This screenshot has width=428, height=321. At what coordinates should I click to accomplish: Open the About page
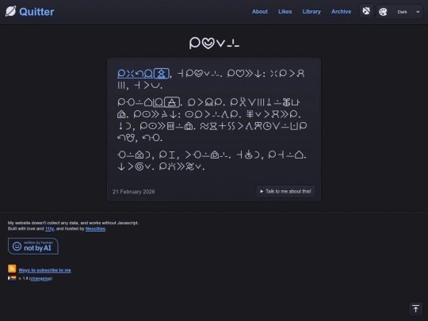[260, 11]
